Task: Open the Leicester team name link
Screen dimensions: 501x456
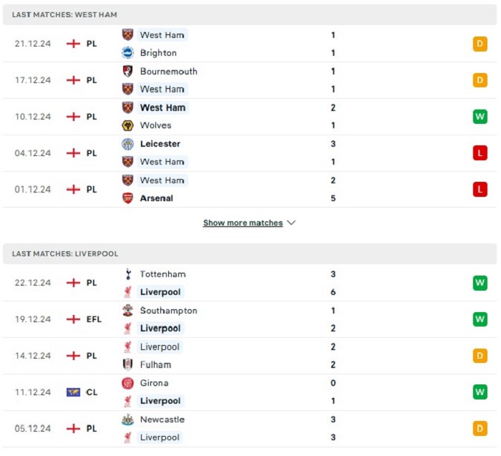Action: click(160, 144)
